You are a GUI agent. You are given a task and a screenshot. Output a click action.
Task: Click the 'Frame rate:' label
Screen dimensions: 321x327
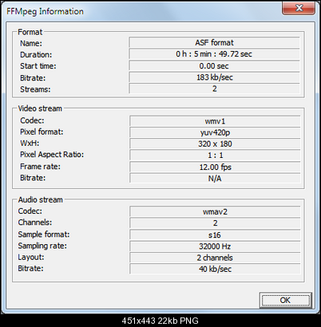click(40, 167)
